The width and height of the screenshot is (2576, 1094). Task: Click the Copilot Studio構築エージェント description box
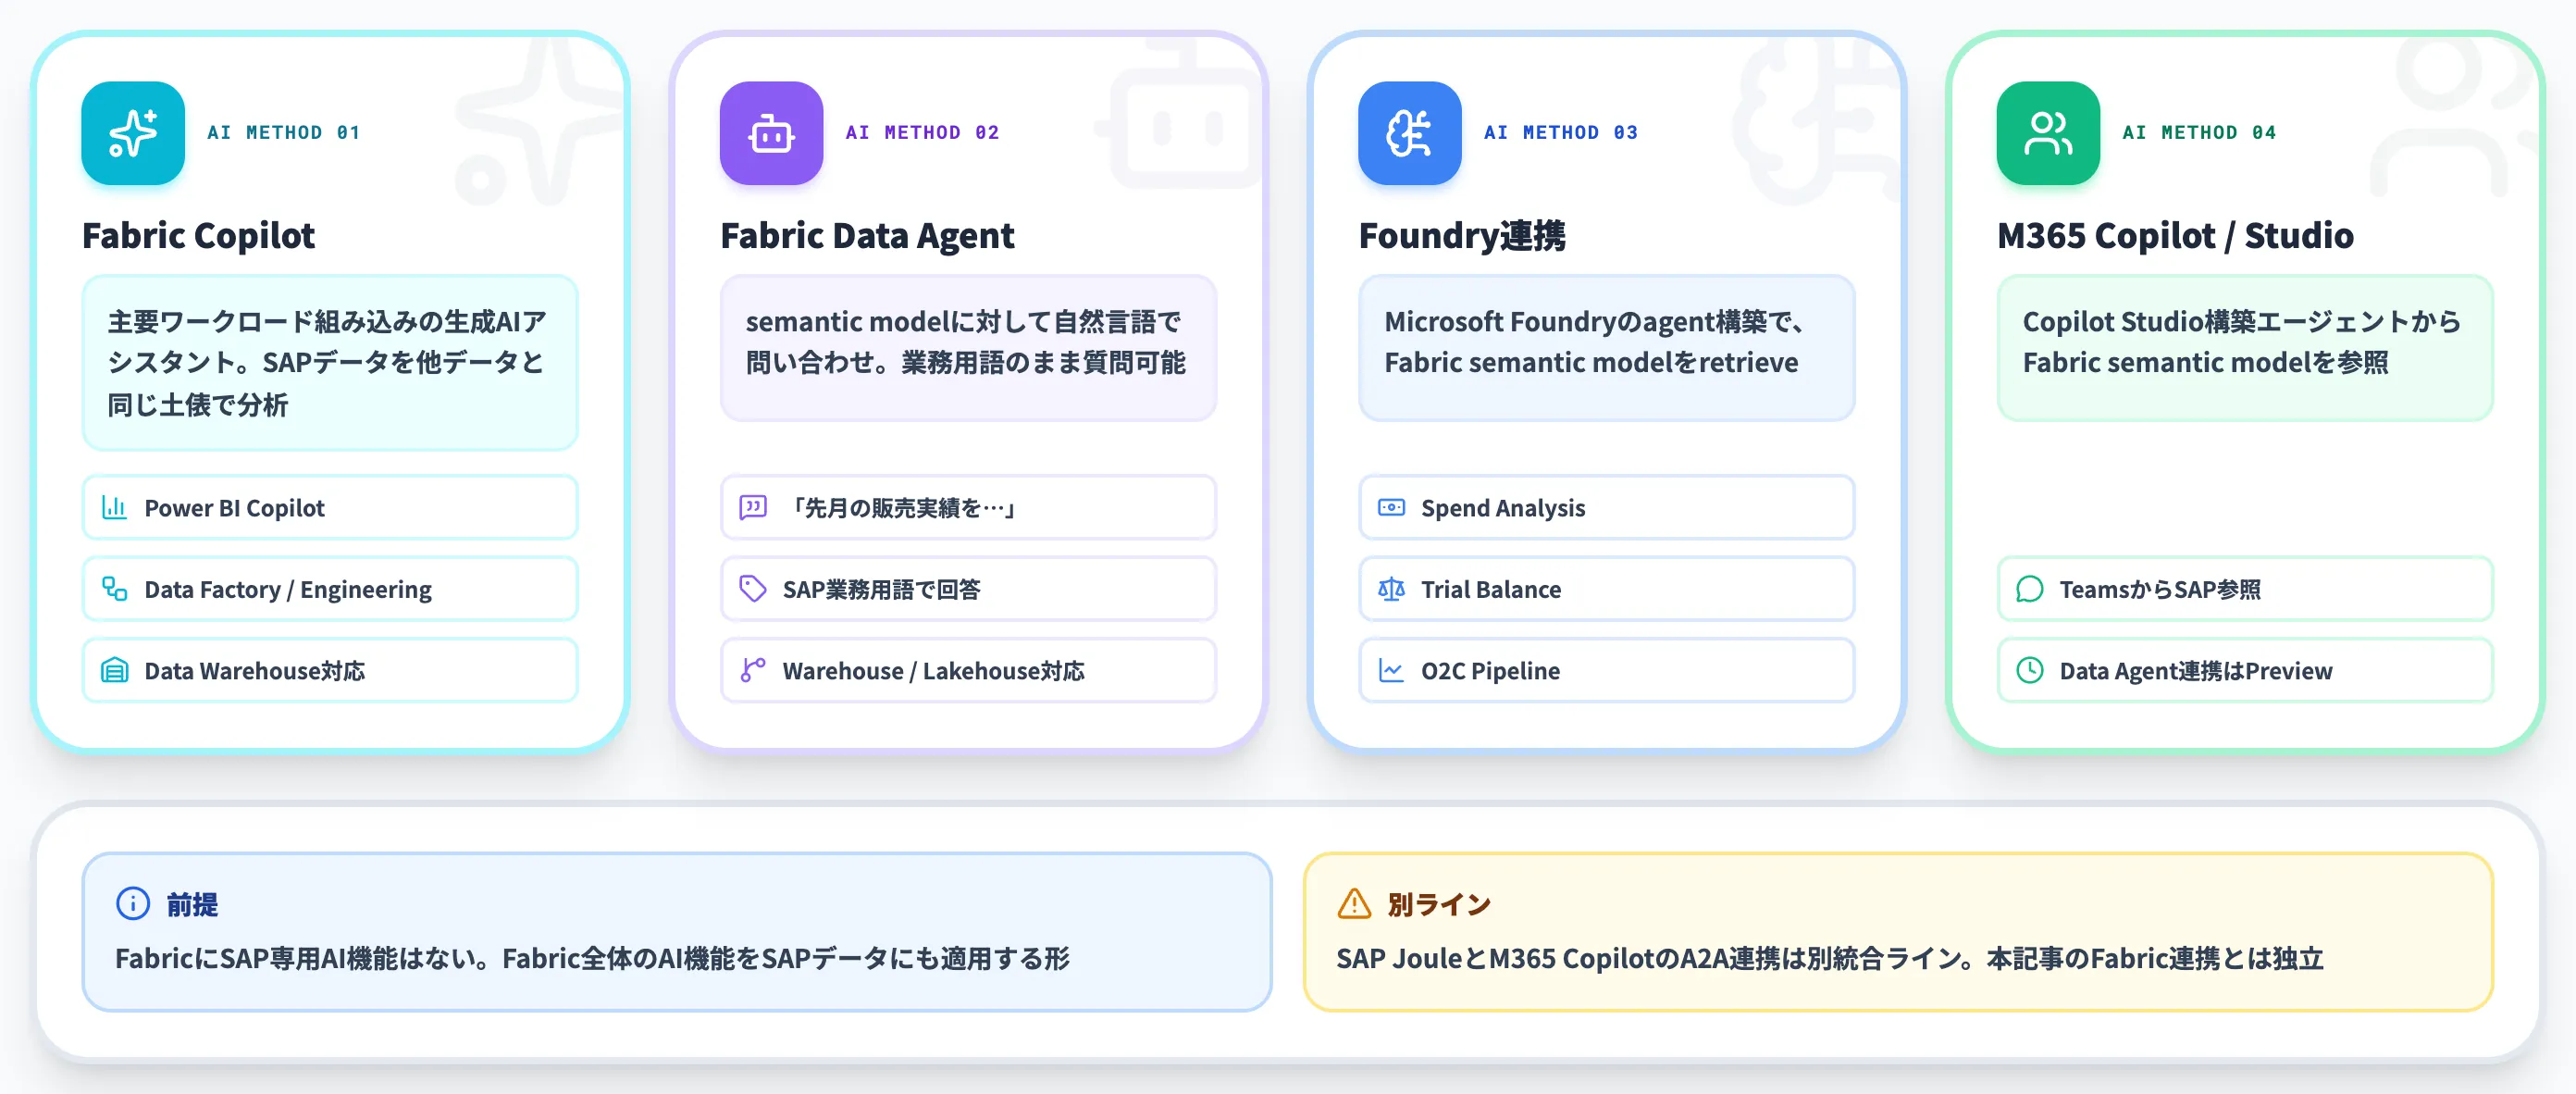tap(2245, 348)
